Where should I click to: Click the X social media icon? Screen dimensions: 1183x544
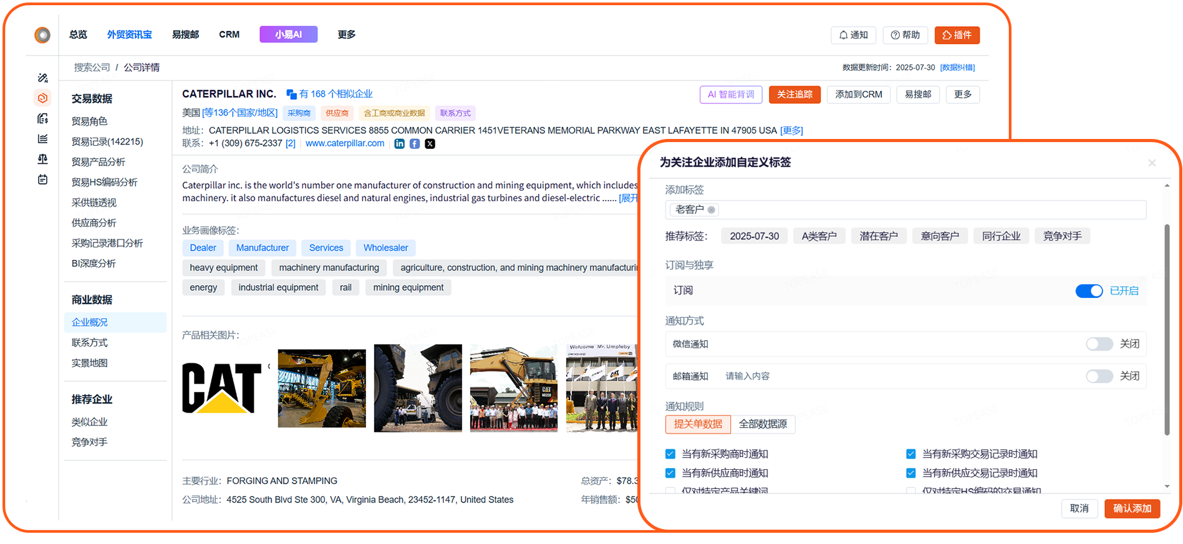(x=430, y=144)
